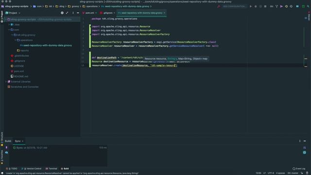Open the Terminal tool window button
The image size is (311, 175).
coord(51,169)
